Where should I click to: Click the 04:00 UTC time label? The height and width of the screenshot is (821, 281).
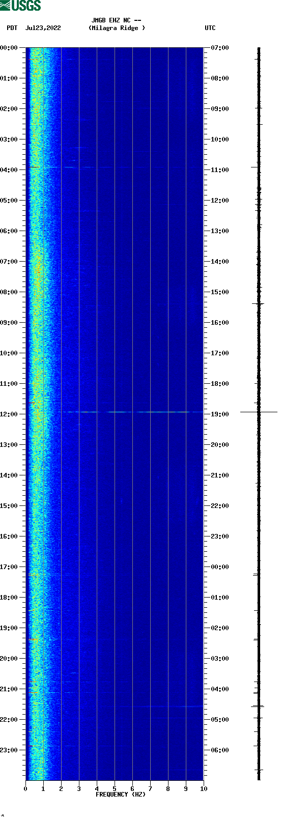[x=219, y=689]
